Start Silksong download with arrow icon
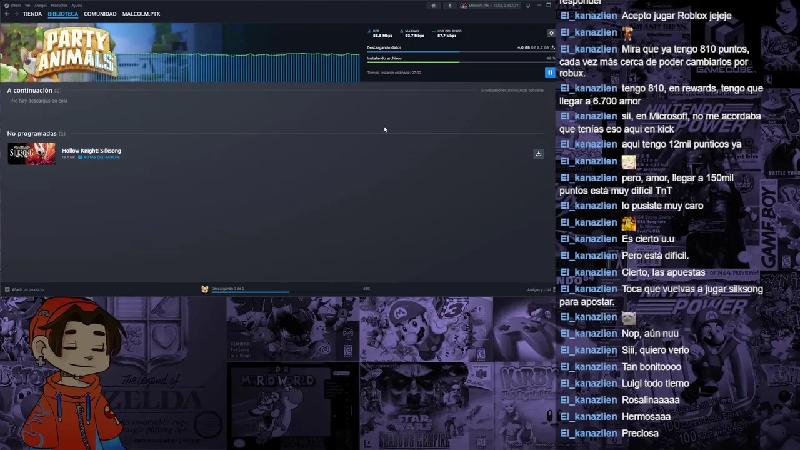This screenshot has height=450, width=800. [538, 154]
